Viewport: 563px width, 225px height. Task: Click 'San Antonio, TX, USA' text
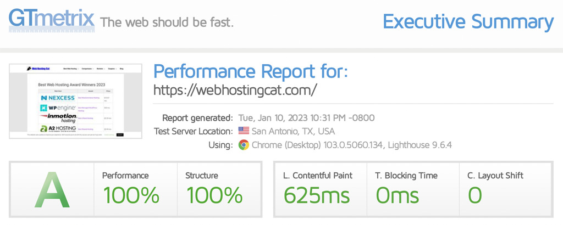294,131
